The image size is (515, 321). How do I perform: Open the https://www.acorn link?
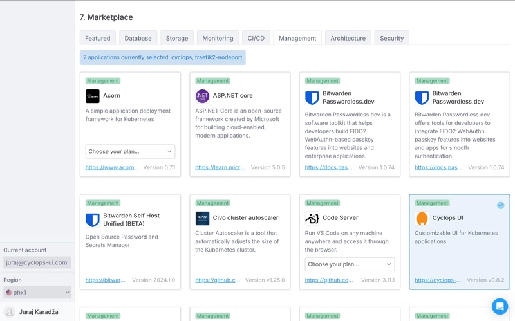(112, 167)
